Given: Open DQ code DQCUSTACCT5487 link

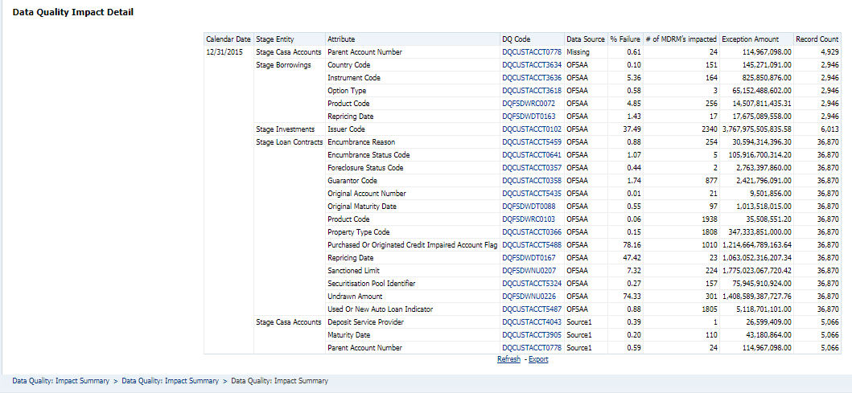Looking at the screenshot, I should tap(532, 309).
